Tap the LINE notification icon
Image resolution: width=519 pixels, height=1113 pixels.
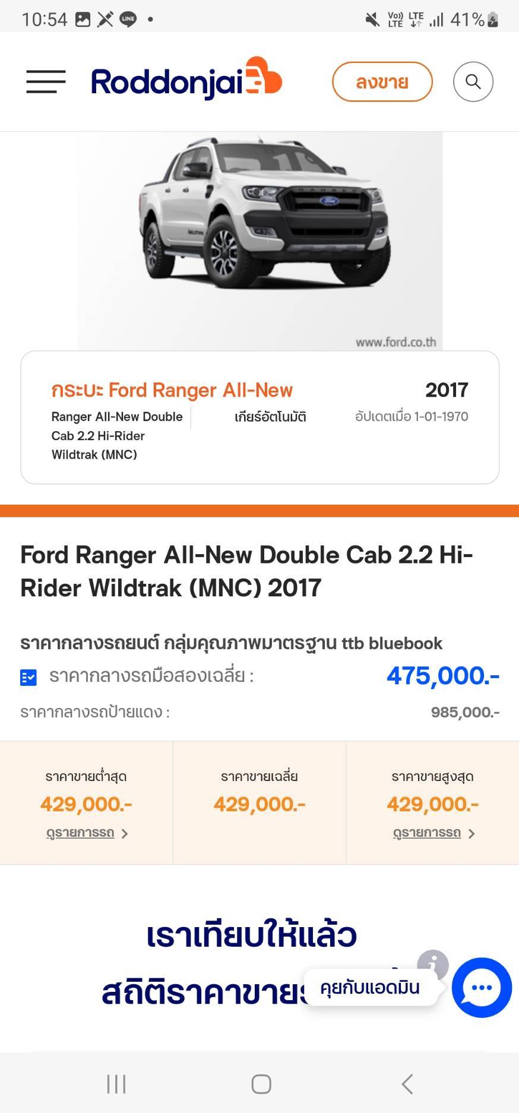tap(128, 20)
